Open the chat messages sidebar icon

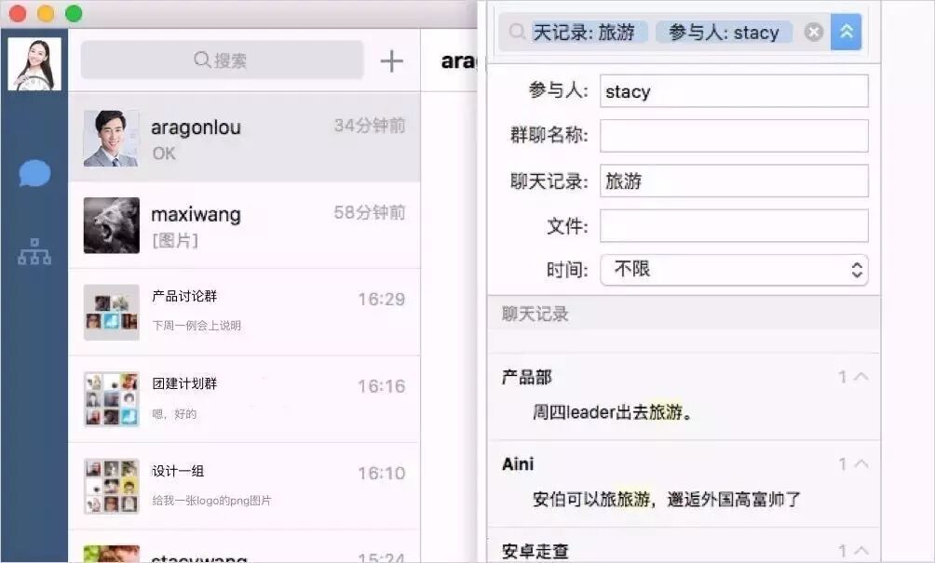34,173
